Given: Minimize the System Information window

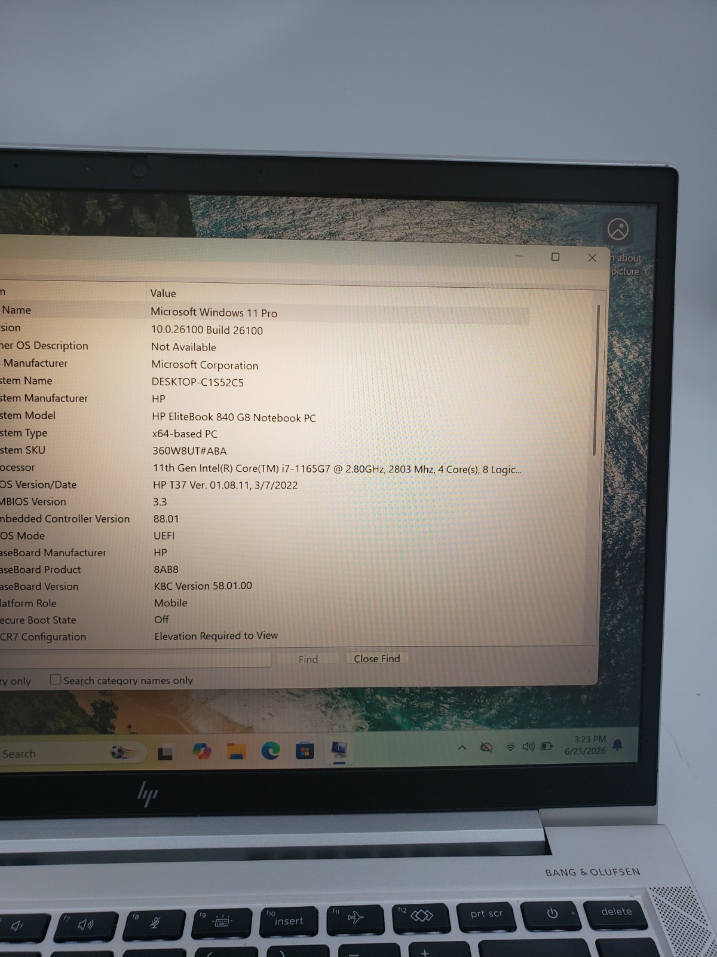Looking at the screenshot, I should coord(519,256).
